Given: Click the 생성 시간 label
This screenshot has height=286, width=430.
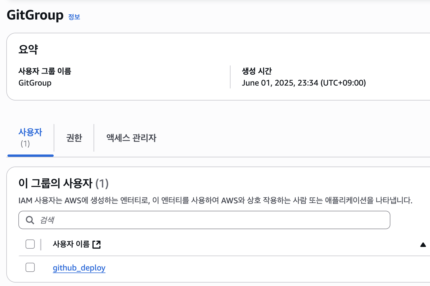Looking at the screenshot, I should pyautogui.click(x=257, y=71).
